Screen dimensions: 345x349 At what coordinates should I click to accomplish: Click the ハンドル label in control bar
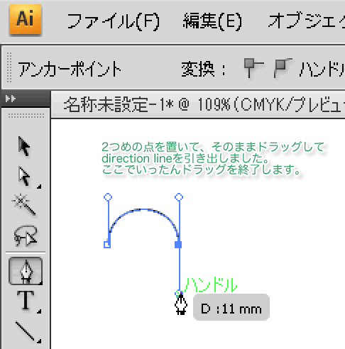(x=322, y=69)
